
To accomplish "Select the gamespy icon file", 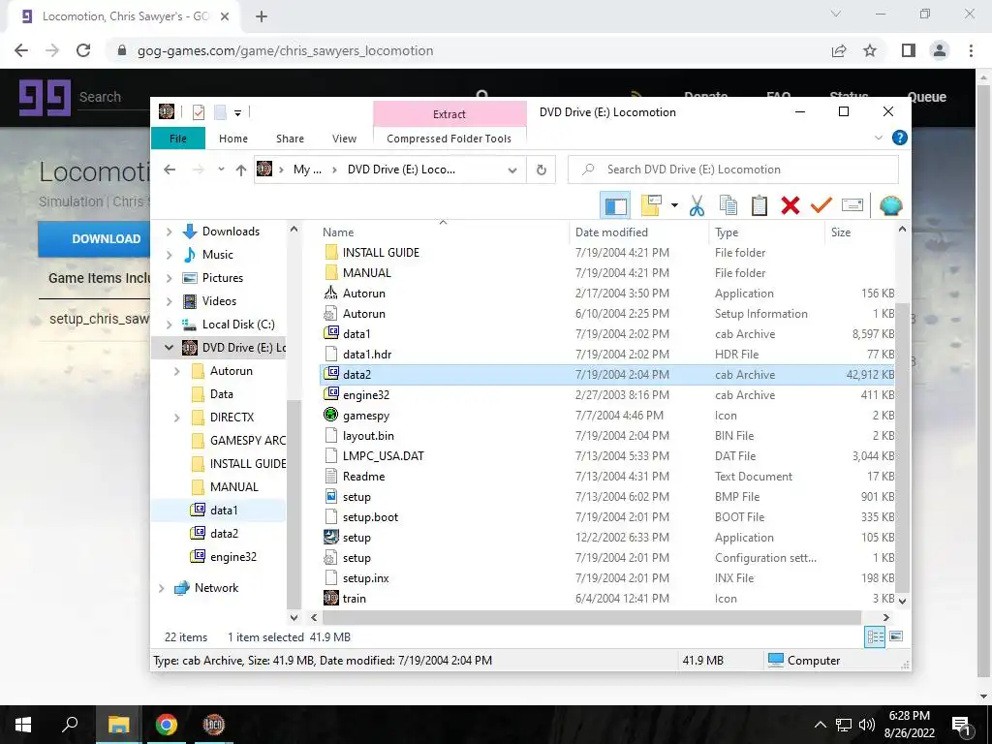I will (365, 416).
